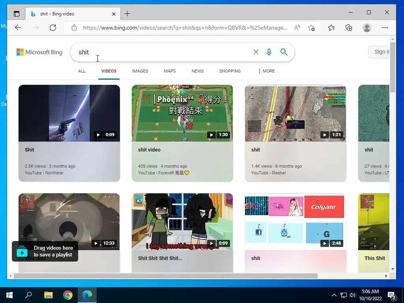Open the browser profile avatar
The width and height of the screenshot is (404, 303).
click(367, 28)
